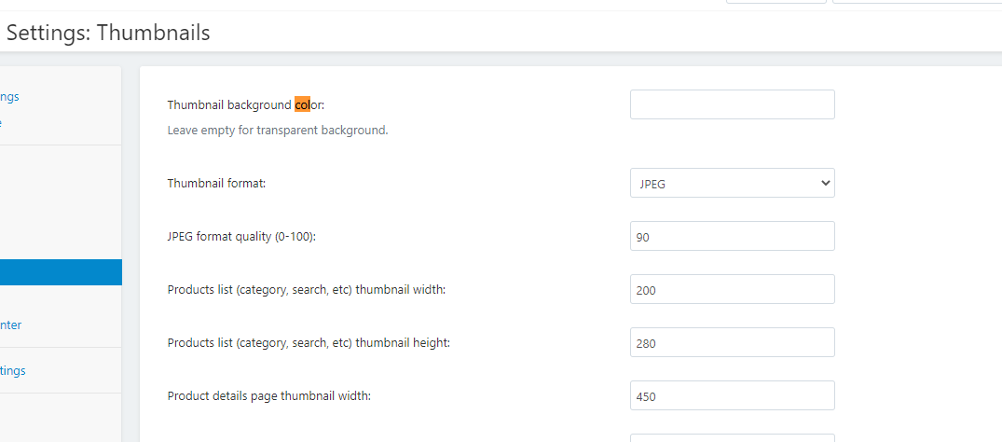This screenshot has height=442, width=1002.
Task: Click the Thumbnail background color input field
Action: [733, 104]
